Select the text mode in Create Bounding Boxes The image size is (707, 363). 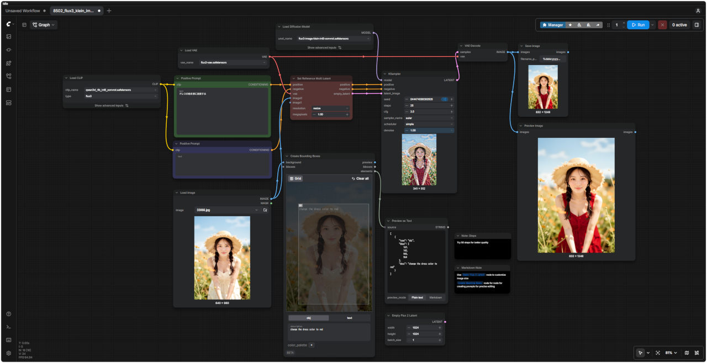tap(350, 318)
